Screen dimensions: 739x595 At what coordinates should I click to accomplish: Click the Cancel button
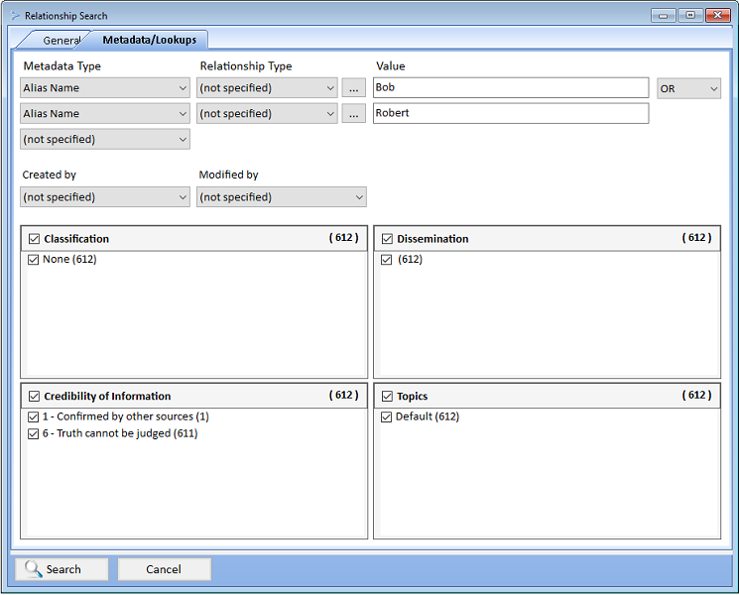(164, 569)
